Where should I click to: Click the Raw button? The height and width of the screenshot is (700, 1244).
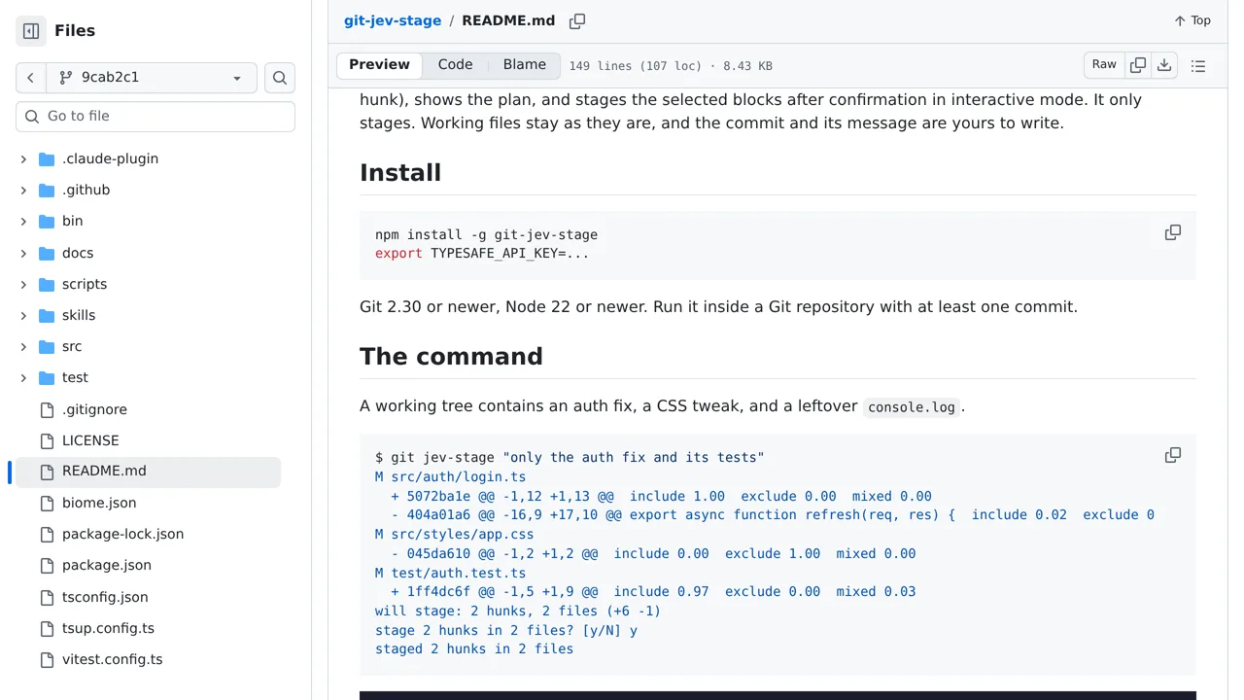[x=1104, y=65]
